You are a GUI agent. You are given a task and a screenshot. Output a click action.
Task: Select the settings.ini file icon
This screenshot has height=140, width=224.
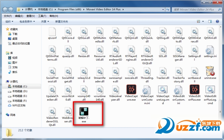point(210,50)
